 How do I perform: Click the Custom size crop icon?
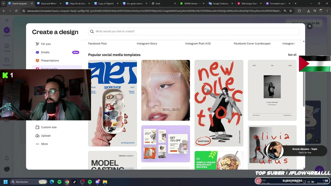click(37, 127)
